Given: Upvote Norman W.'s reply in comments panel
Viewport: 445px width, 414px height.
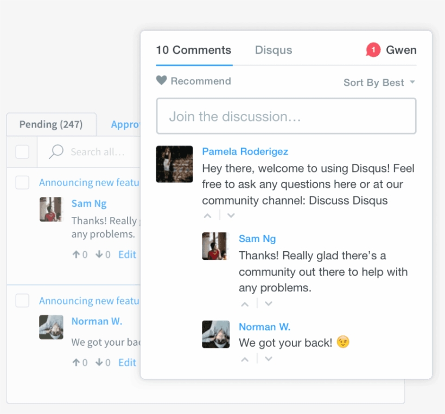Looking at the screenshot, I should 245,360.
